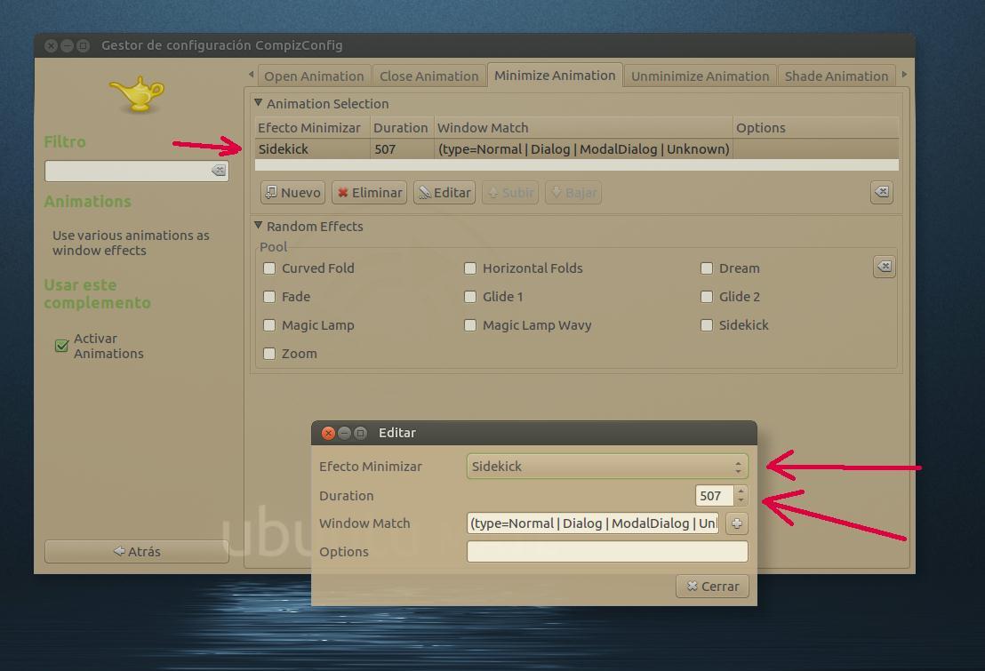985x671 pixels.
Task: Check the Glide 1 option
Action: (470, 297)
